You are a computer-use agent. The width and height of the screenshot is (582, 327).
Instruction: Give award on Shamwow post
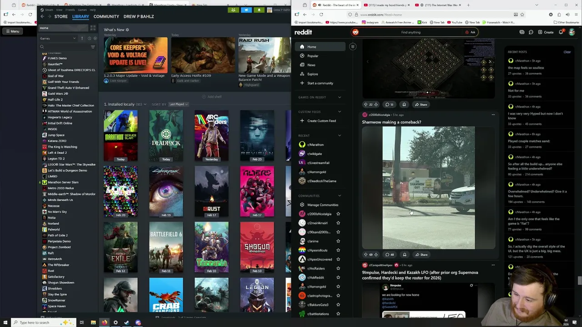click(x=404, y=255)
